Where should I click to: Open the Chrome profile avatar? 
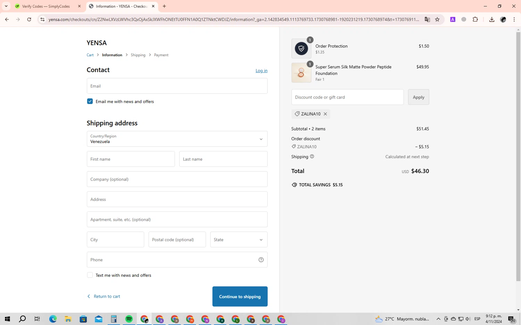[503, 19]
